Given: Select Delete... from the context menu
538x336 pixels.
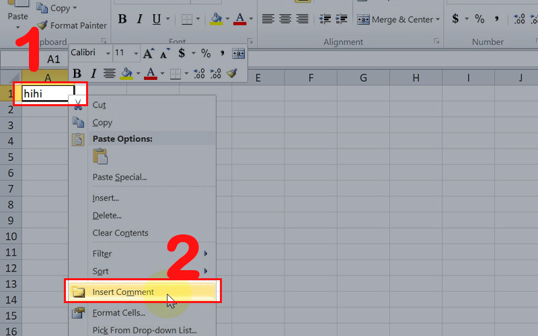Looking at the screenshot, I should coord(143,216).
